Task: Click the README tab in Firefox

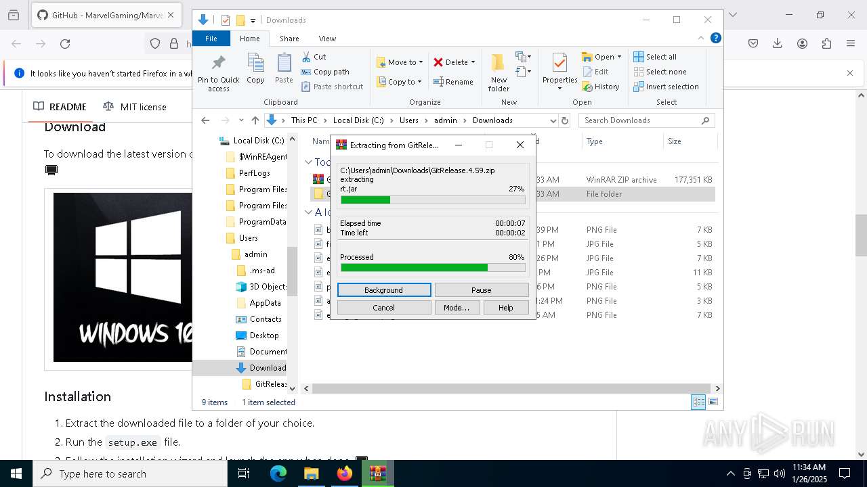Action: coord(60,107)
